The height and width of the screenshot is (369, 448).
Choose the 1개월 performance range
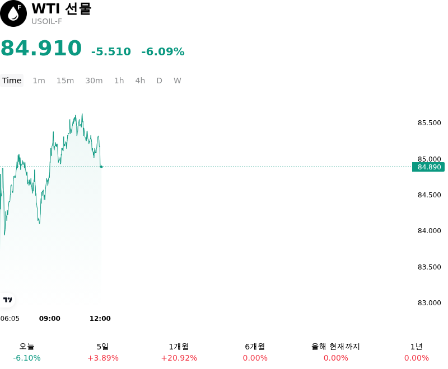pyautogui.click(x=179, y=352)
